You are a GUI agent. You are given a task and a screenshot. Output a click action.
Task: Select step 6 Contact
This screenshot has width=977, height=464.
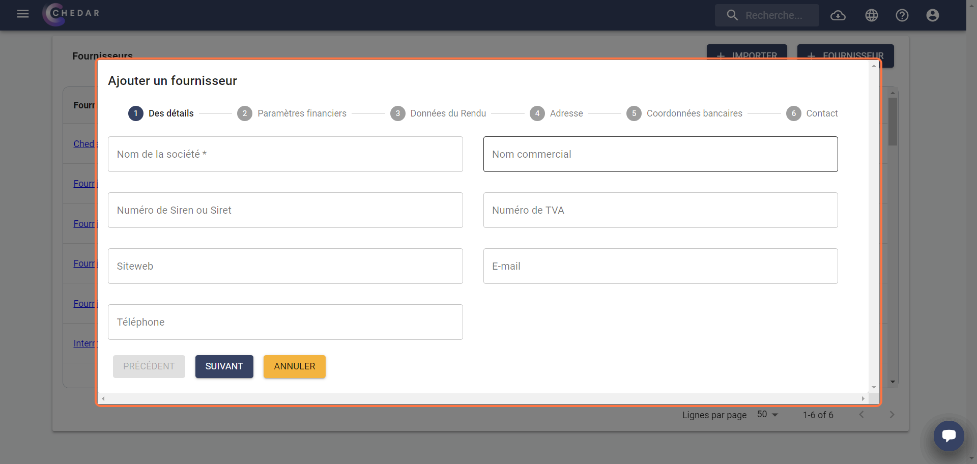tap(812, 113)
